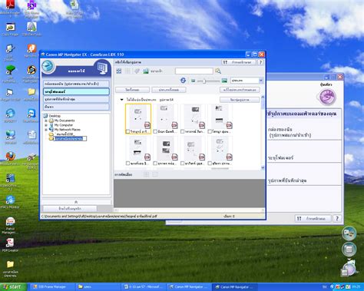Click the round blue back arrow icon

(48, 67)
